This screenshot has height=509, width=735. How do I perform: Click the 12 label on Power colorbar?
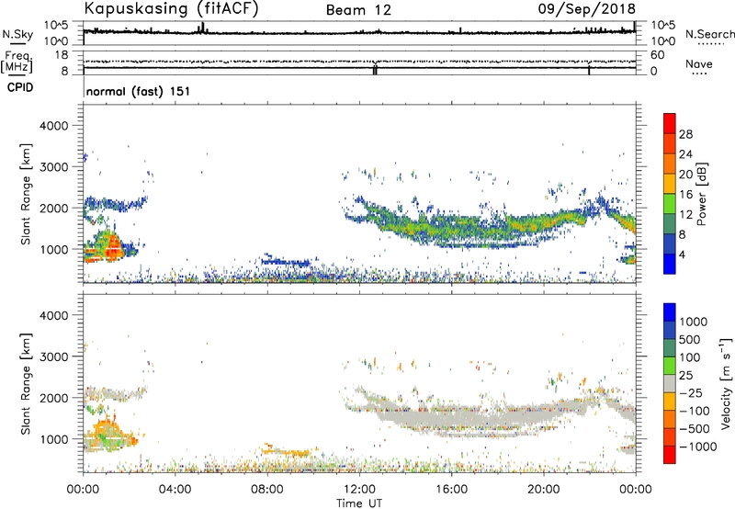pyautogui.click(x=685, y=215)
